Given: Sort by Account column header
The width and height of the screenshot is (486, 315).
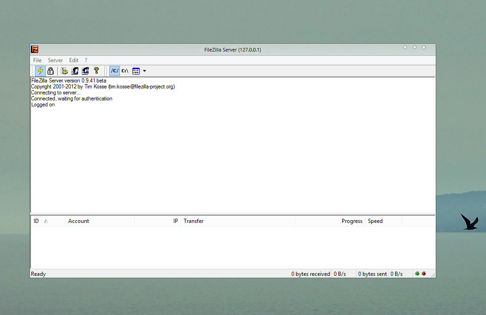Looking at the screenshot, I should (x=100, y=221).
